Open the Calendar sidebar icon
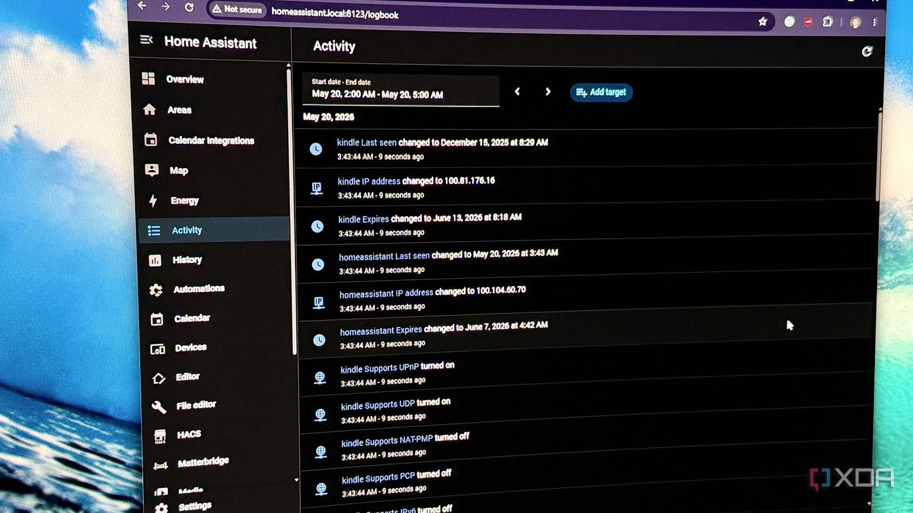Screen dimensions: 913x513 tap(157, 319)
